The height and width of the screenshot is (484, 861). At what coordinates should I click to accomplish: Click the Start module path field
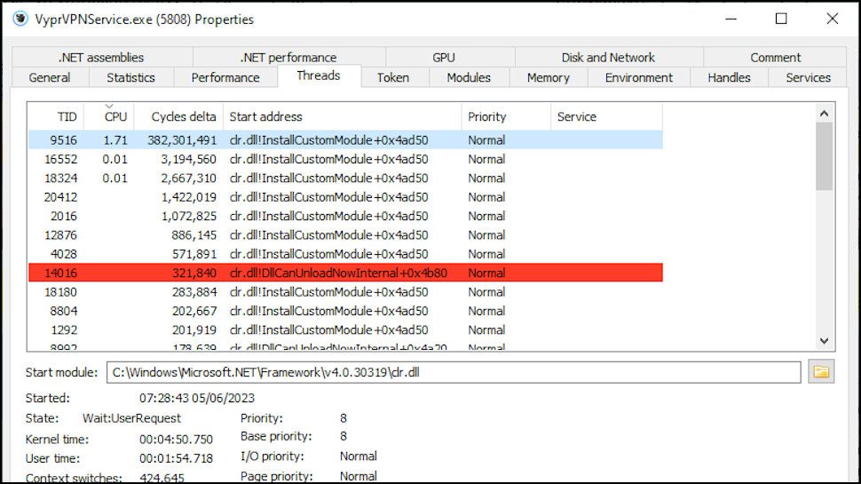click(453, 372)
